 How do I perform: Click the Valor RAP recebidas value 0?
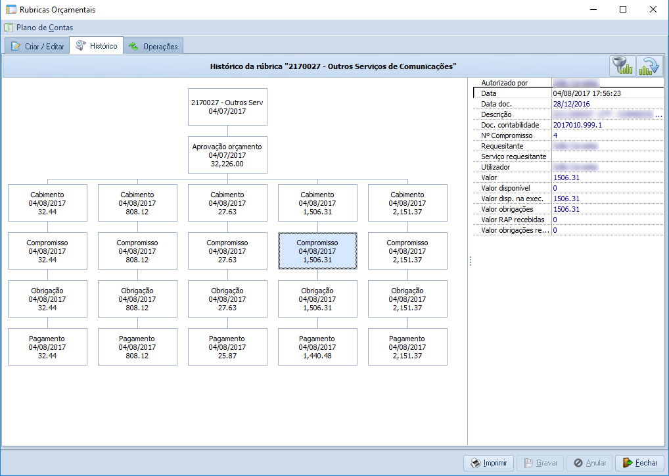555,220
